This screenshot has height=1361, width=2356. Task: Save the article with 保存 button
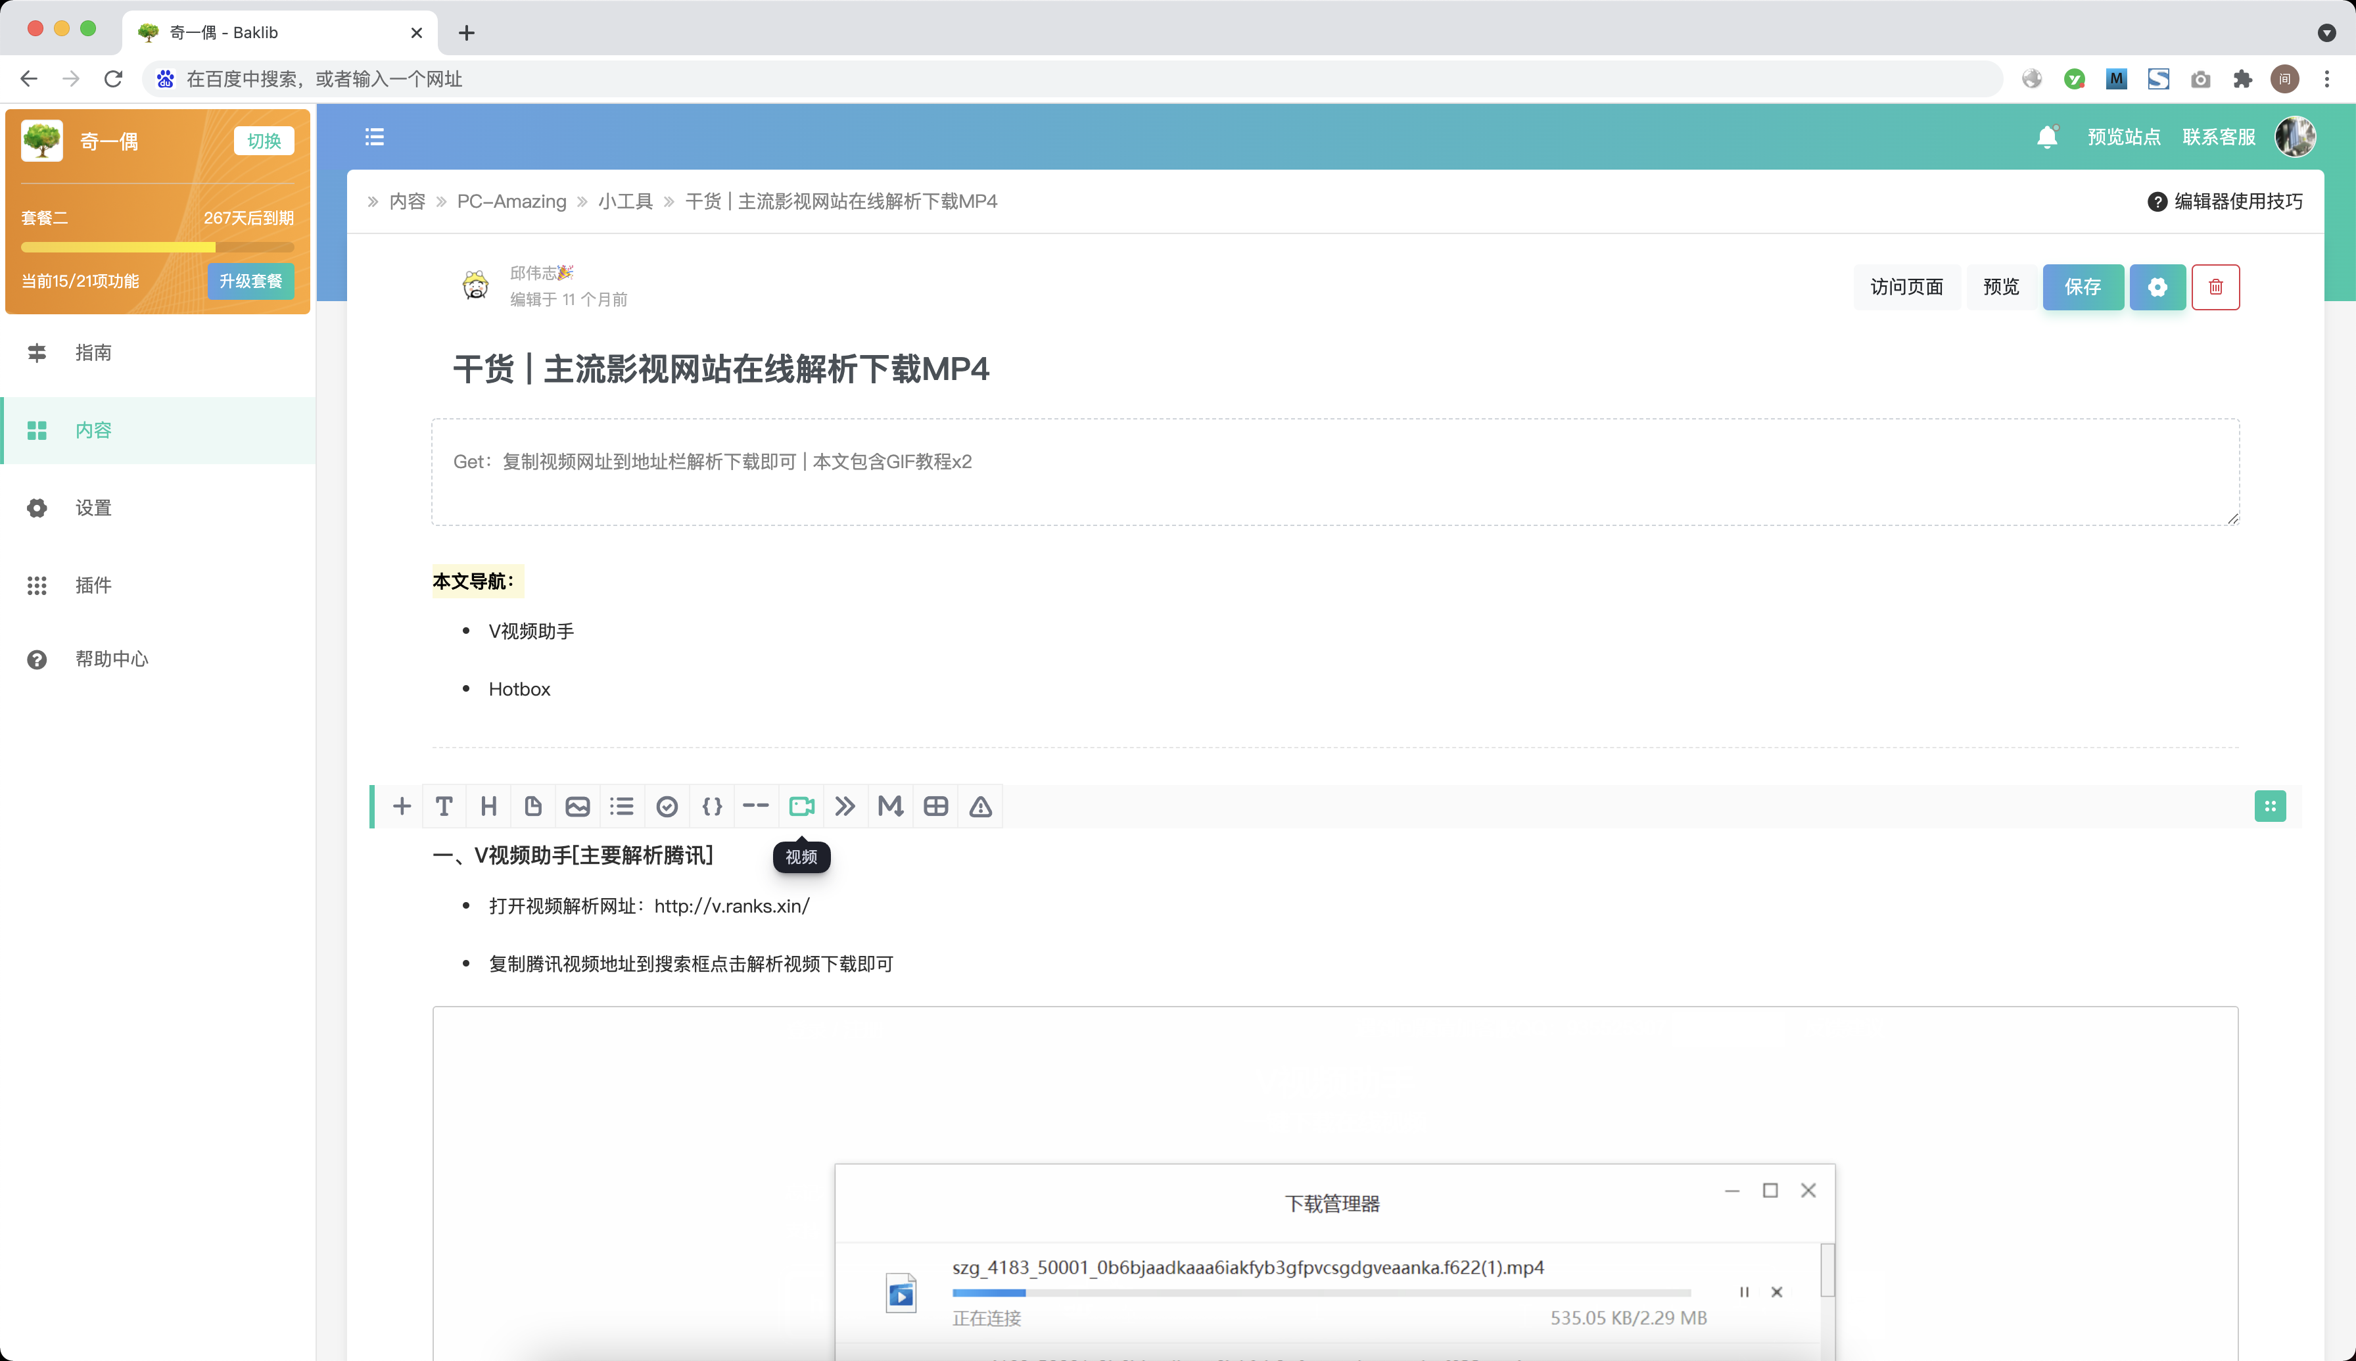[2083, 287]
